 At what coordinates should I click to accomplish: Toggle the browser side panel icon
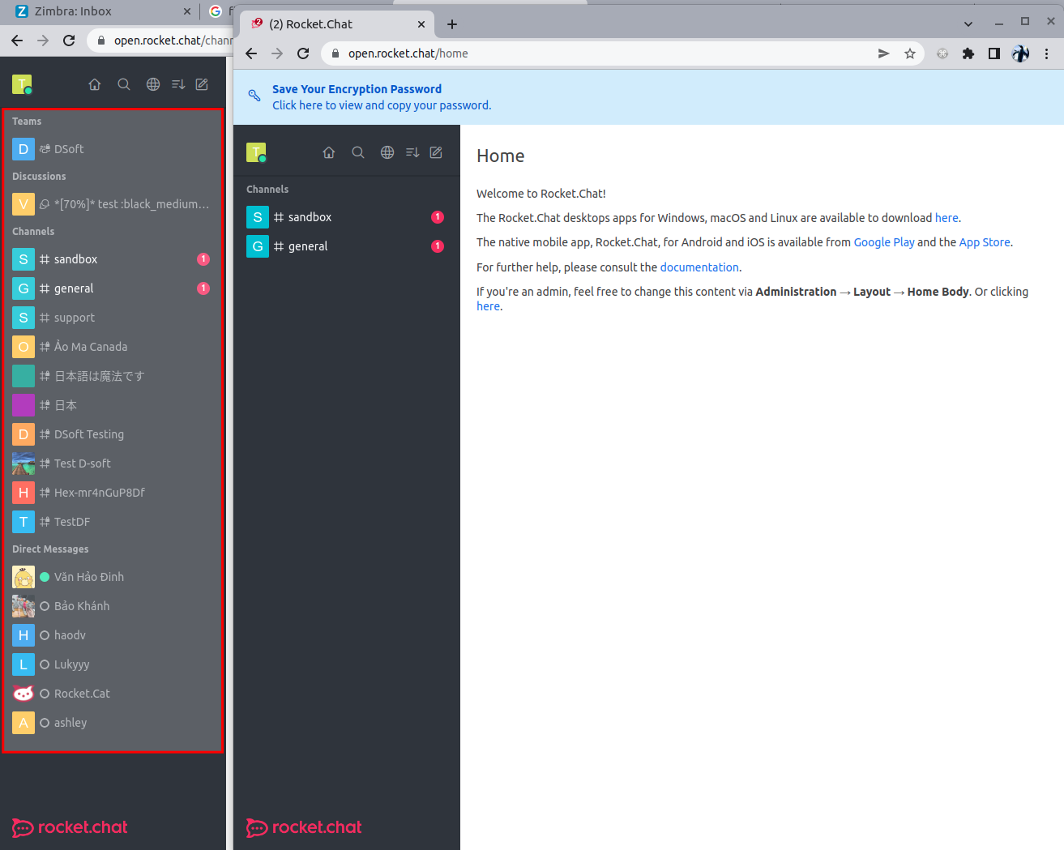[x=994, y=53]
